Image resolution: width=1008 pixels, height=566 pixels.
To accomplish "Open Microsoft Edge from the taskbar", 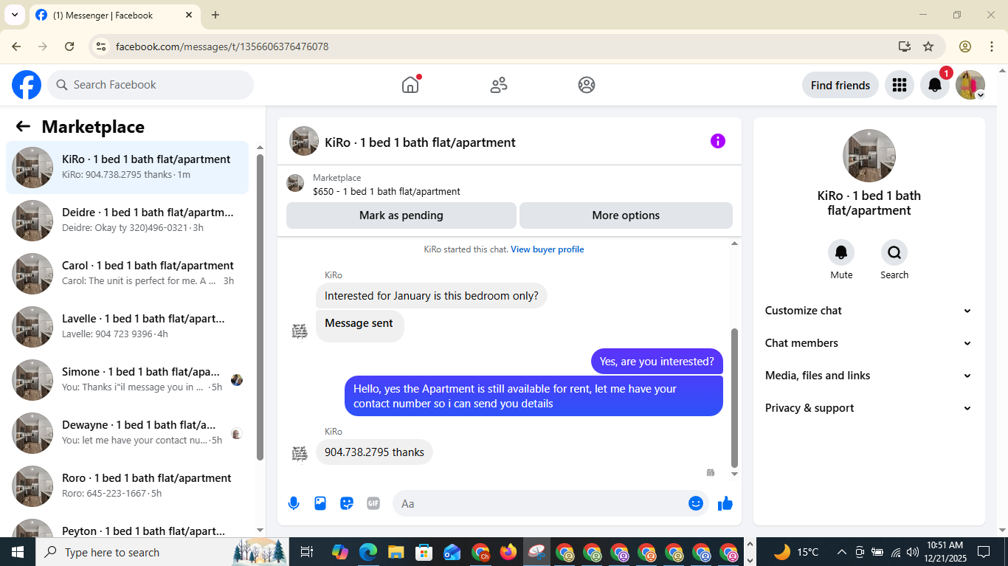I will (368, 552).
